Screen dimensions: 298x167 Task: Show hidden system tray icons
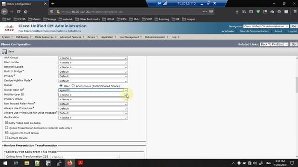coord(234,163)
